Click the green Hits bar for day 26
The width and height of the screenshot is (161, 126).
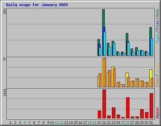[x=127, y=37]
